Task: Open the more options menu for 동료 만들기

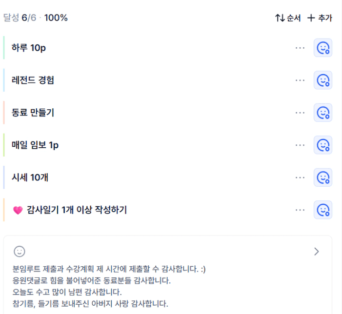Action: coord(300,113)
